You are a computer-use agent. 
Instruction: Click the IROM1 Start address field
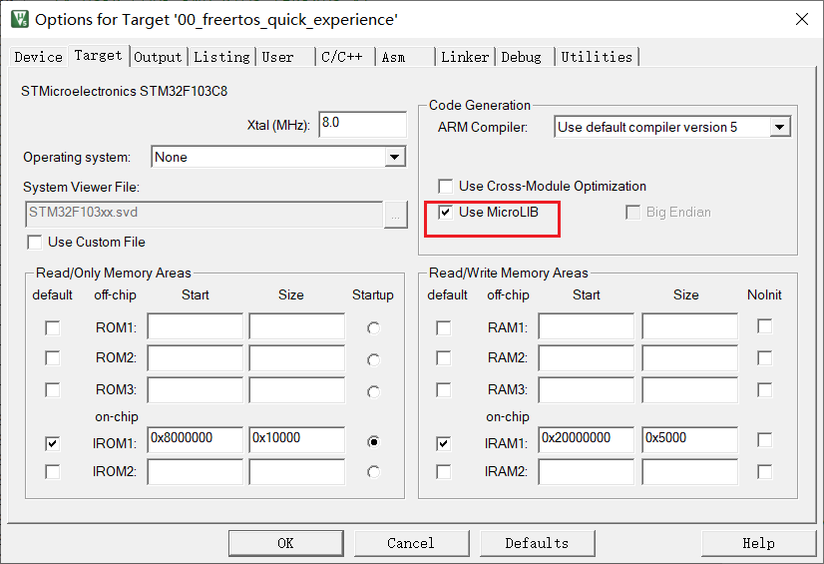click(195, 439)
